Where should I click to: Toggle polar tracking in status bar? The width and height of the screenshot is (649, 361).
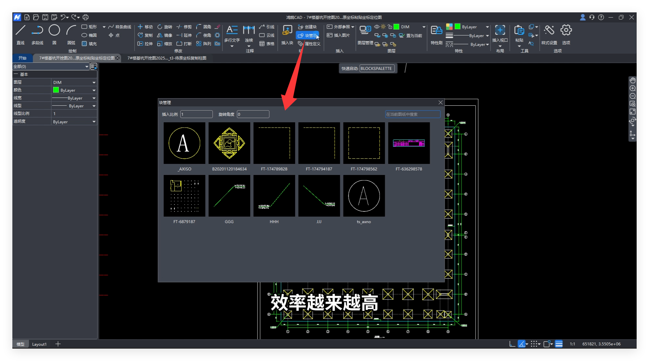click(x=521, y=344)
